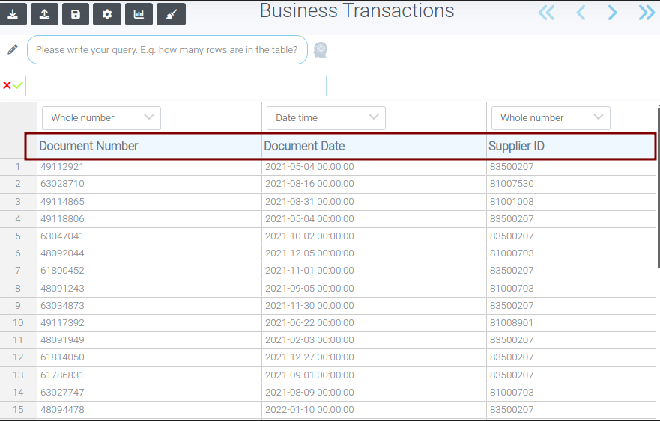Click the save floppy disk icon

click(76, 14)
